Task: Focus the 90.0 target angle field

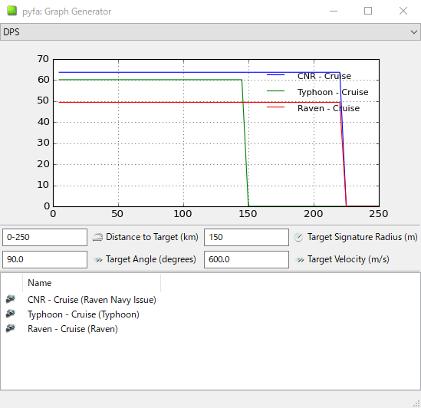Action: 44,259
